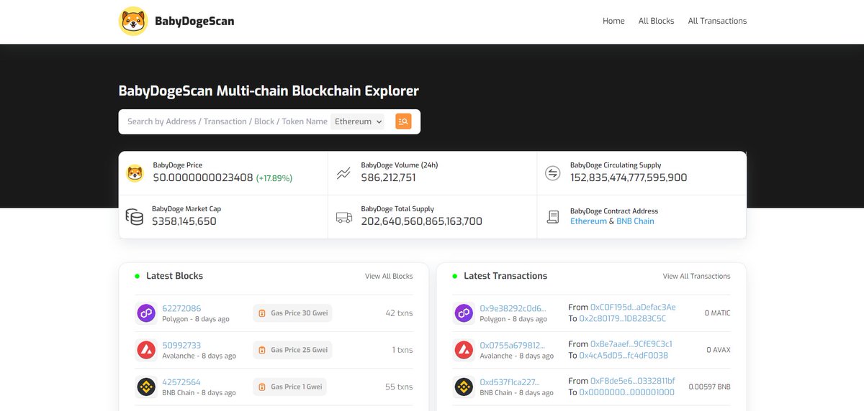
Task: Click the 55 txns count
Action: 400,387
